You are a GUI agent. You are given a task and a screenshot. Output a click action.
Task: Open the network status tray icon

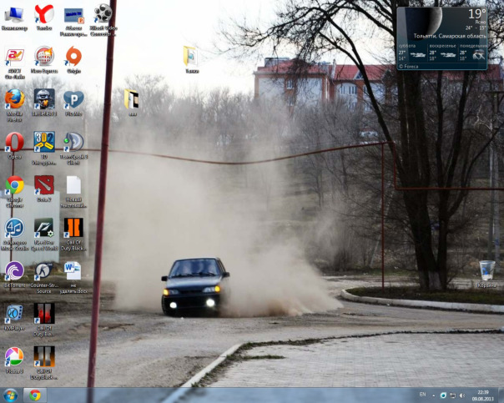point(452,395)
